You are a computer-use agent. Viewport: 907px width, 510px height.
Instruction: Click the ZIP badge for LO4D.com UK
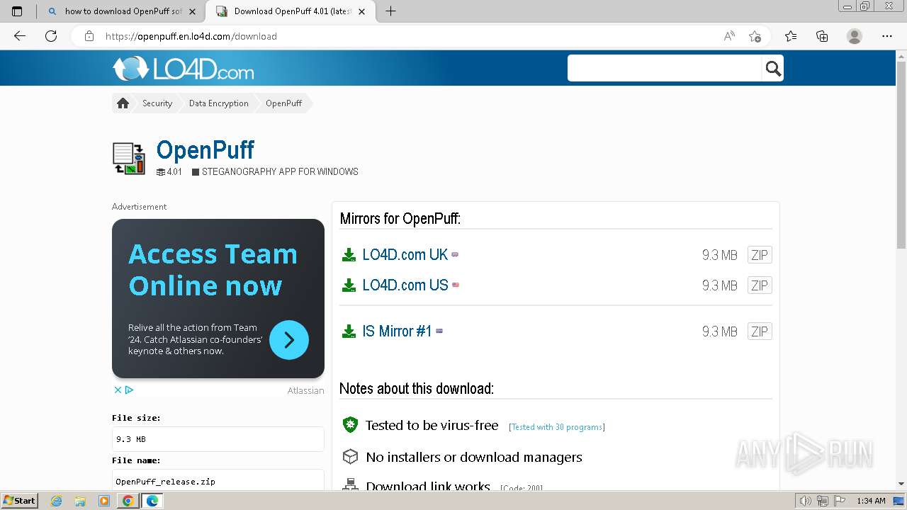click(760, 255)
